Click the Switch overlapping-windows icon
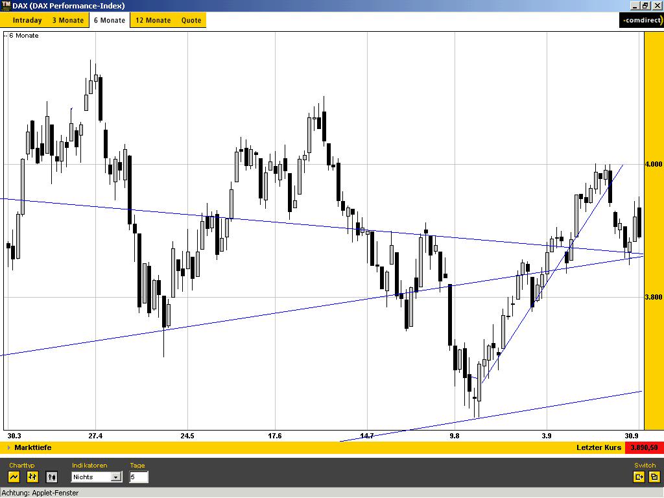664x498 pixels. point(654,477)
